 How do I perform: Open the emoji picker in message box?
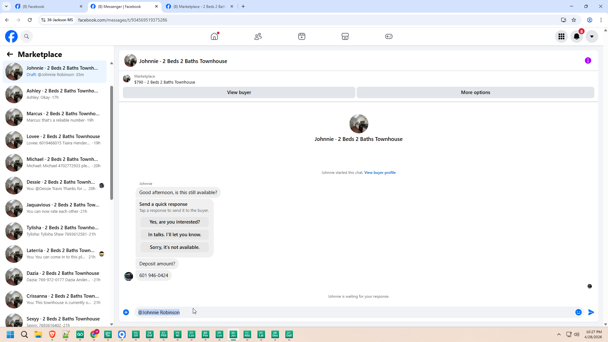[x=579, y=312]
